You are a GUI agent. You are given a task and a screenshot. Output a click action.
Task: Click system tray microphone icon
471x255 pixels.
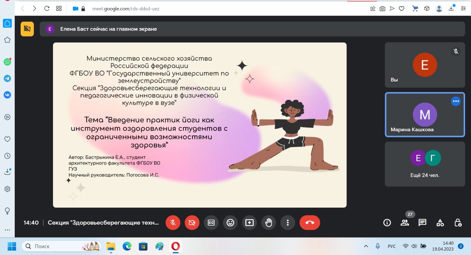tap(378, 246)
